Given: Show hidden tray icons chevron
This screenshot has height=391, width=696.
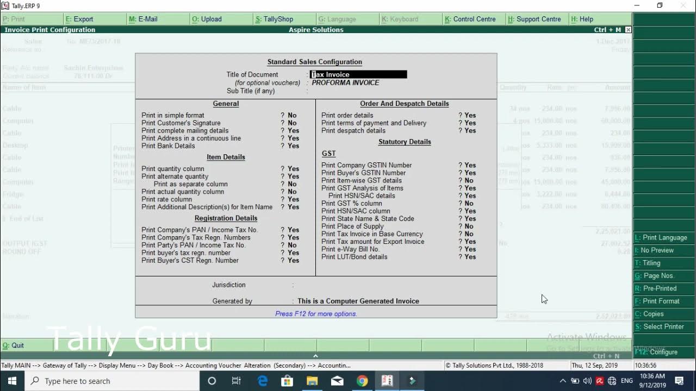Looking at the screenshot, I should pos(563,381).
